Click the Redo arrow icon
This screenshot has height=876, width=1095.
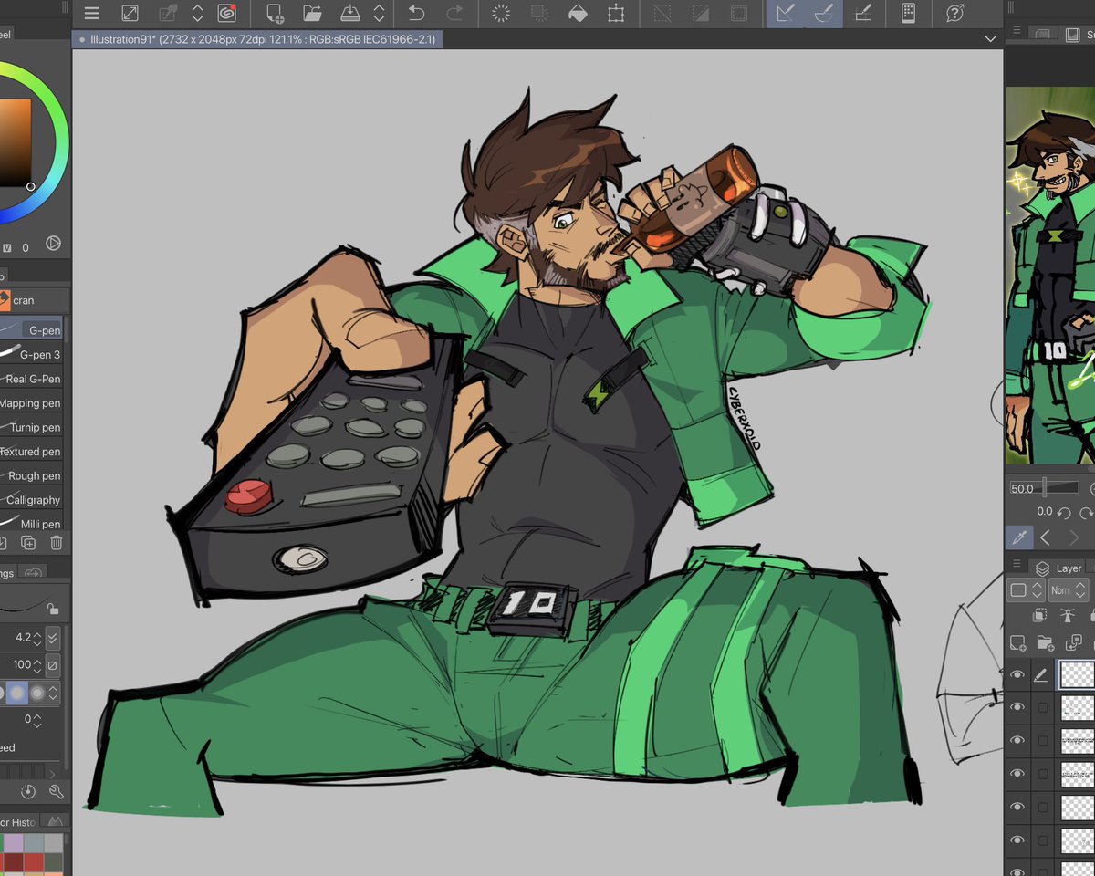pyautogui.click(x=454, y=13)
